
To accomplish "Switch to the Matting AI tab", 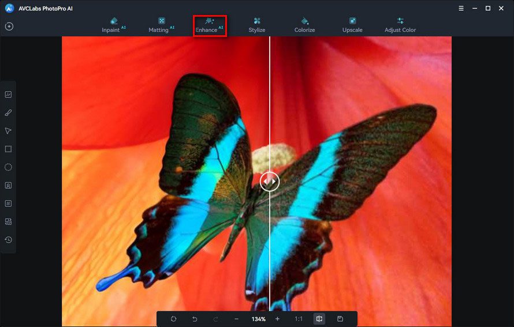I will click(x=161, y=25).
